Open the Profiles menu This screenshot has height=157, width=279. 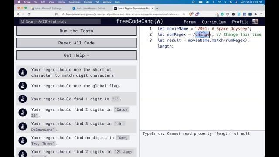[88, 2]
